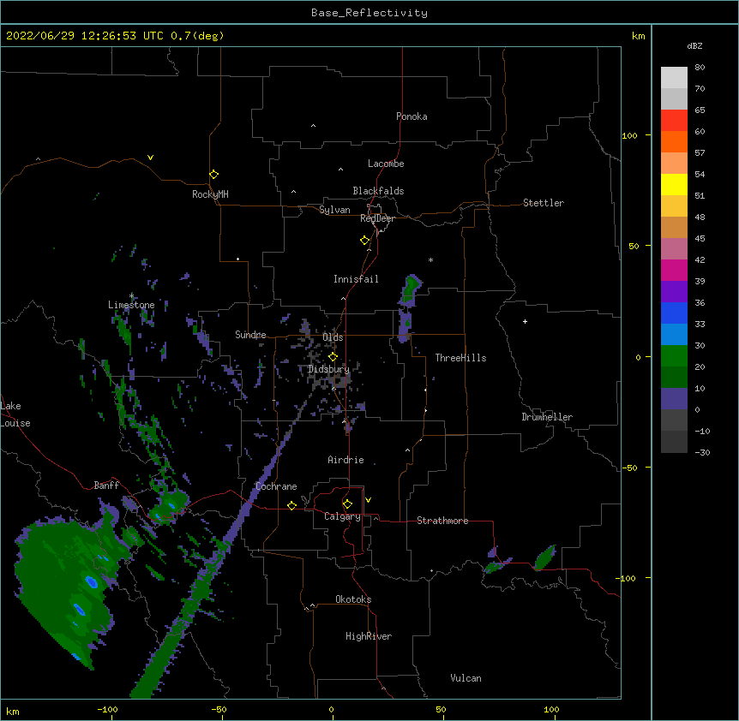Select the Drumheller label
This screenshot has height=721, width=739.
click(x=547, y=417)
